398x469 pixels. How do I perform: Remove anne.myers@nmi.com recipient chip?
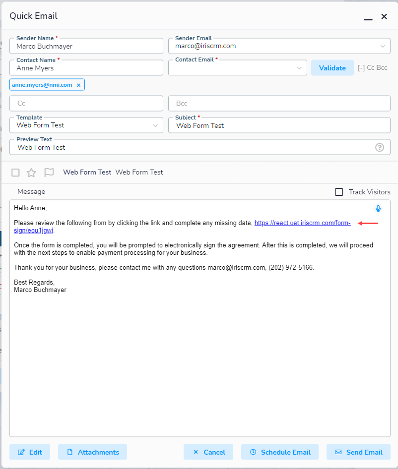pos(79,85)
